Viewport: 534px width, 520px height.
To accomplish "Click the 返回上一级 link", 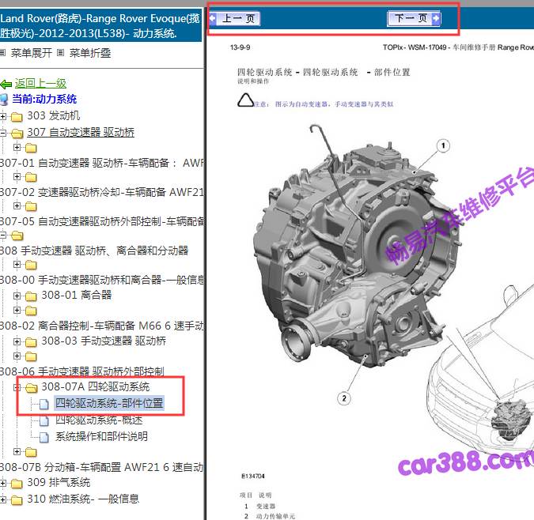I will [40, 83].
